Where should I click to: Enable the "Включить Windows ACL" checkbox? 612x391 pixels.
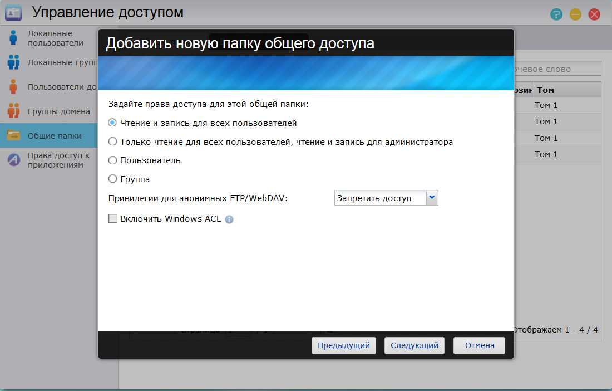113,219
